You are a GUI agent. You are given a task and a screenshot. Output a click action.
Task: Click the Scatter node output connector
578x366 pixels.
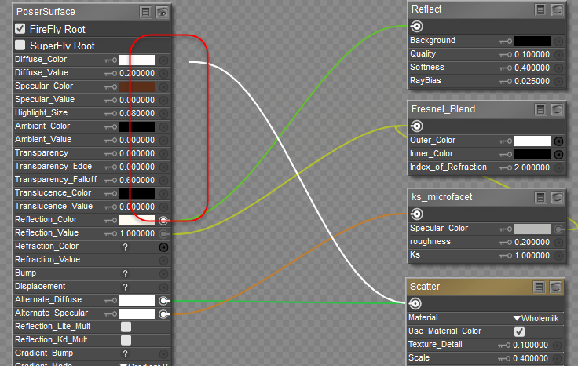click(415, 303)
